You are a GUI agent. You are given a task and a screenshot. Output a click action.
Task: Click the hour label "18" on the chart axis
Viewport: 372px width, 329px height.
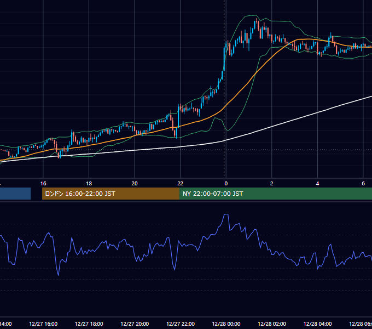pyautogui.click(x=89, y=184)
